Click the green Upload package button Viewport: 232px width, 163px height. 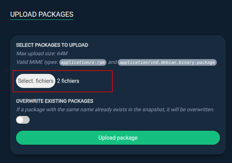(x=118, y=138)
